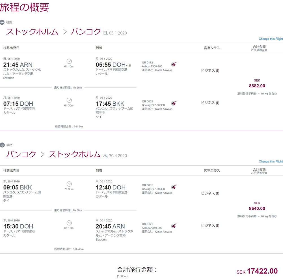Open Change this Flight for the outbound trip
Screen dimensions: 283x279
[271, 39]
